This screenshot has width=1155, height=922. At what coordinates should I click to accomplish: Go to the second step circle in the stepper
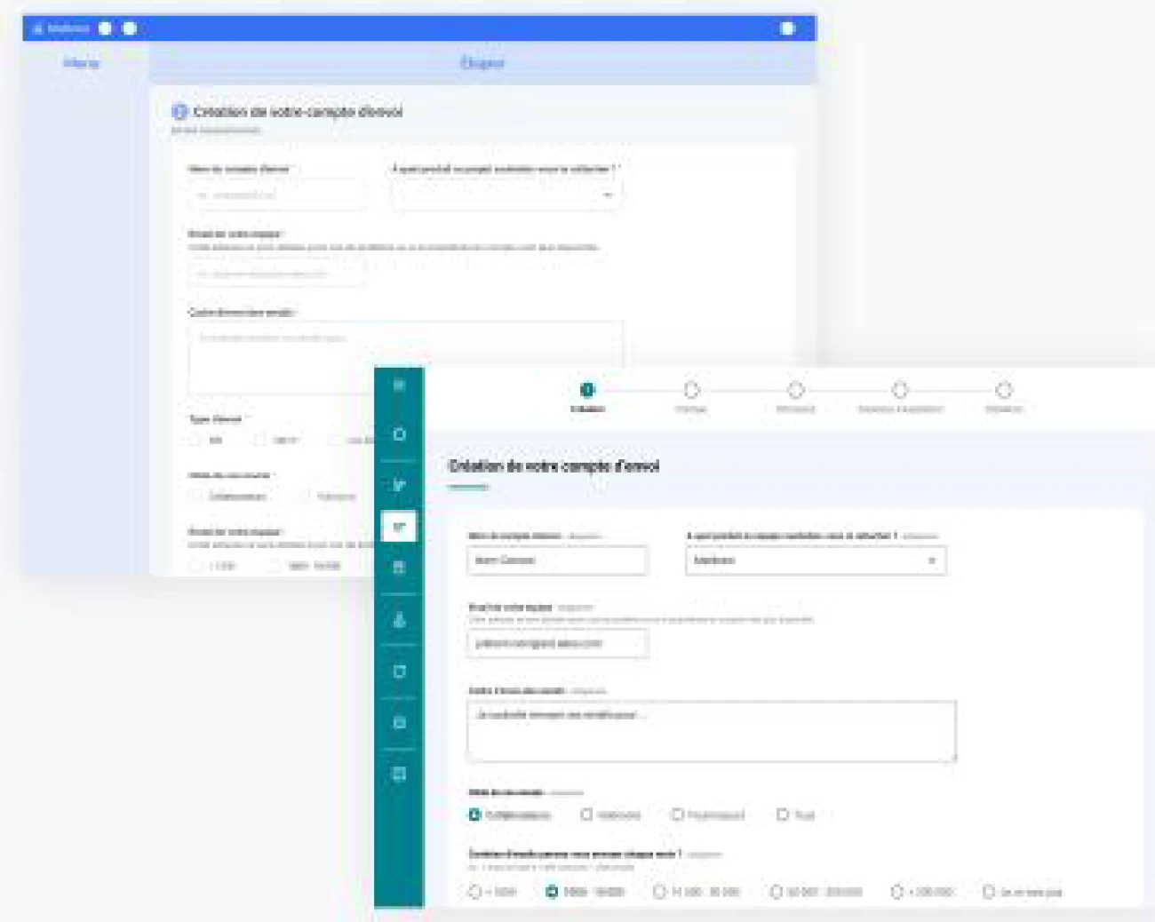(691, 390)
